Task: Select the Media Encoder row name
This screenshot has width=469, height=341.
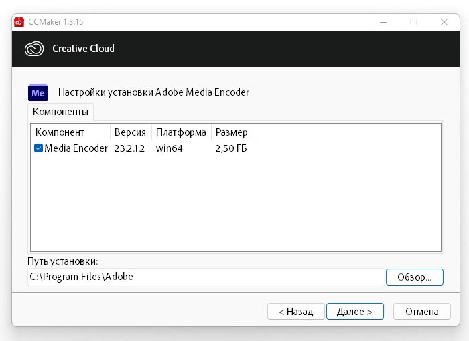Action: click(x=76, y=148)
